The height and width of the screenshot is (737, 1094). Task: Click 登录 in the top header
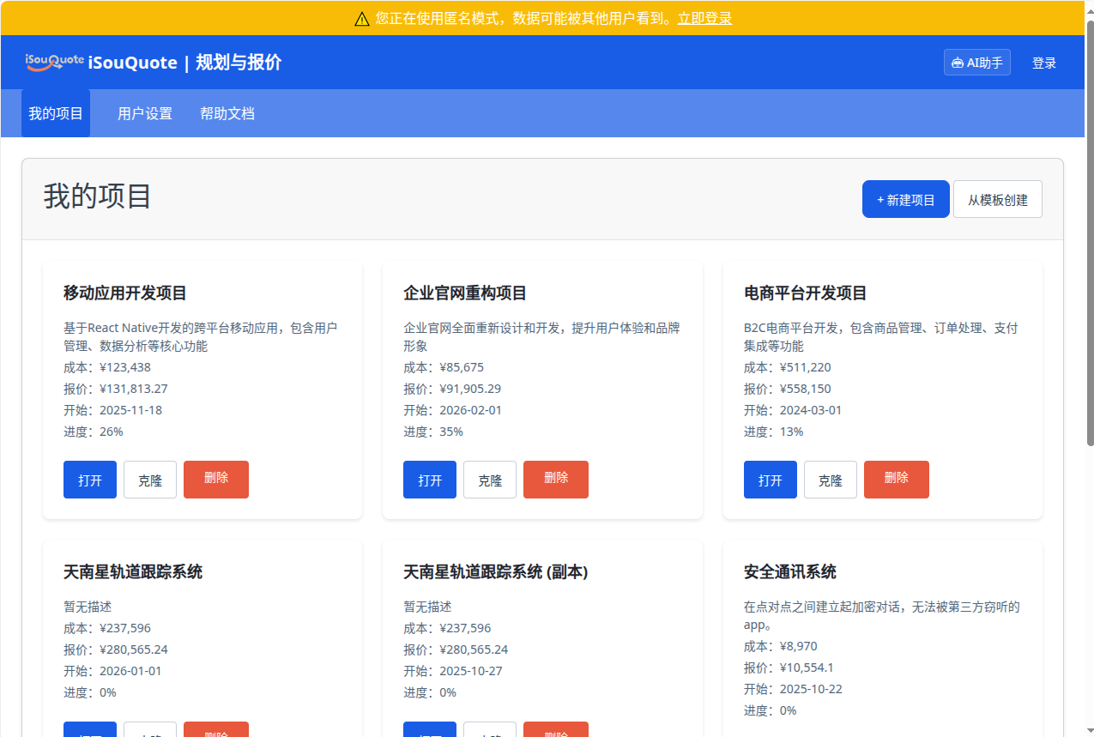[1043, 63]
